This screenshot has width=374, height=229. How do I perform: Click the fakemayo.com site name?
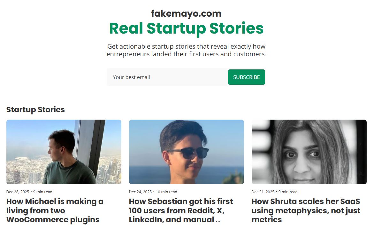pos(186,13)
